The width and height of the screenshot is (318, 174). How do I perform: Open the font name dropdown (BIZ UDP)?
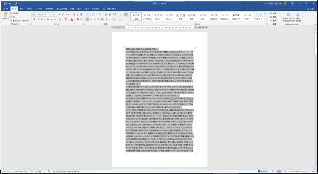[x=50, y=15]
